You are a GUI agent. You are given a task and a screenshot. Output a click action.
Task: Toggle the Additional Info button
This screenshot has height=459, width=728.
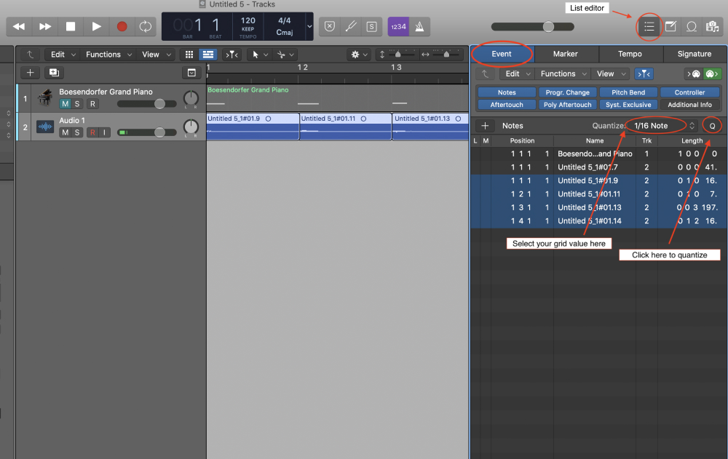tap(689, 105)
